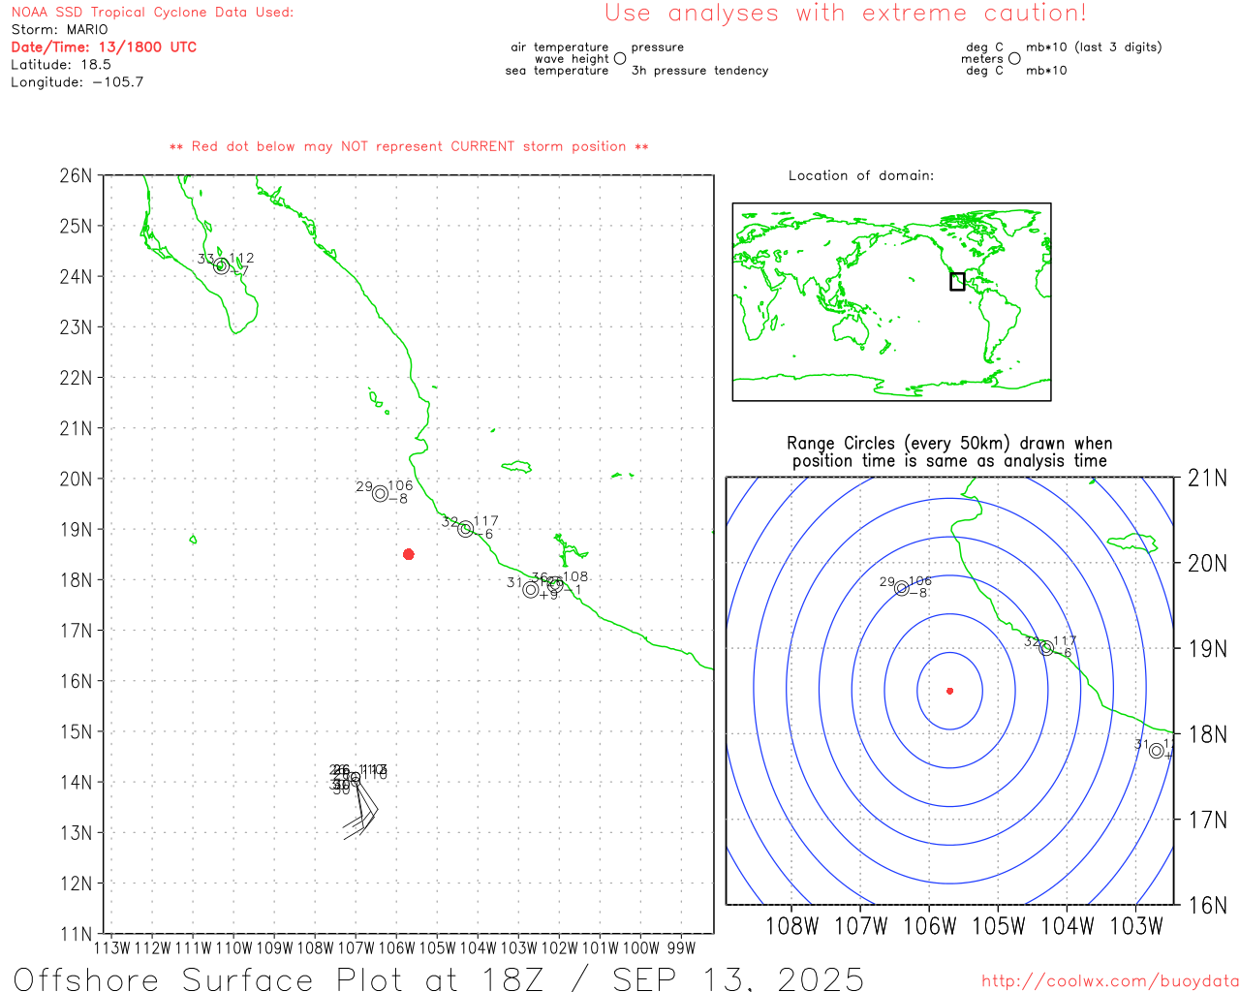Select buoy labeled 31 at range map edge

[x=1157, y=751]
